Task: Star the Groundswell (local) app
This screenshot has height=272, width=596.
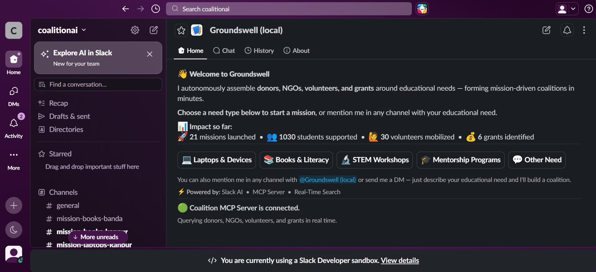Action: coord(181,30)
